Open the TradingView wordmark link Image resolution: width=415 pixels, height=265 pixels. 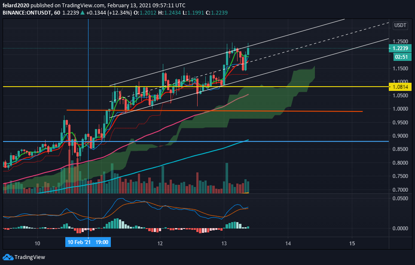pyautogui.click(x=30, y=257)
